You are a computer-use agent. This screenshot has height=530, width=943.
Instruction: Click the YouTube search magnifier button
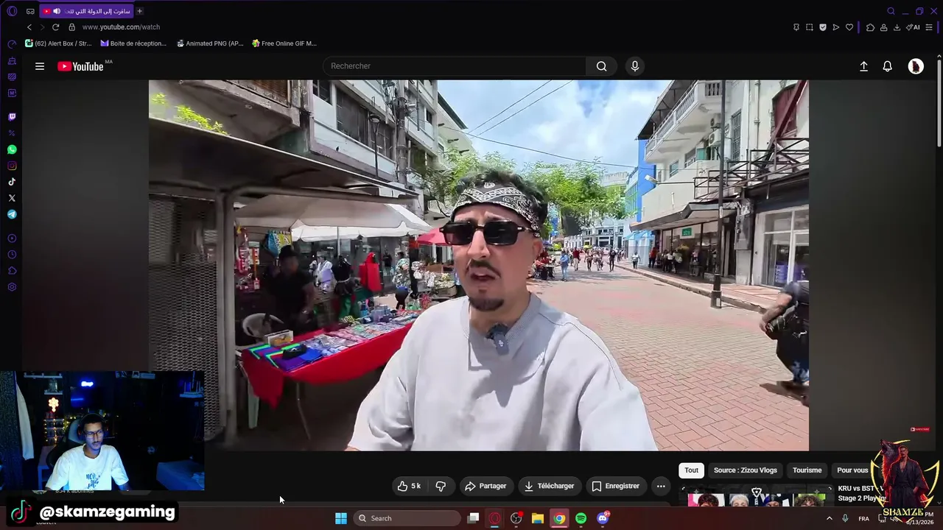602,66
